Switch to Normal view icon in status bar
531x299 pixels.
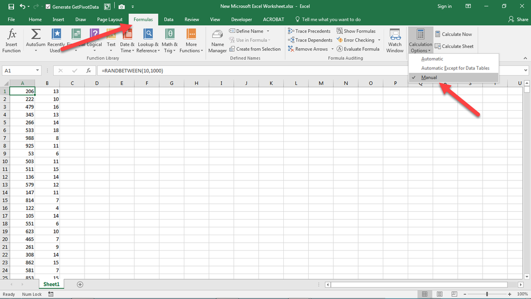tap(424, 294)
